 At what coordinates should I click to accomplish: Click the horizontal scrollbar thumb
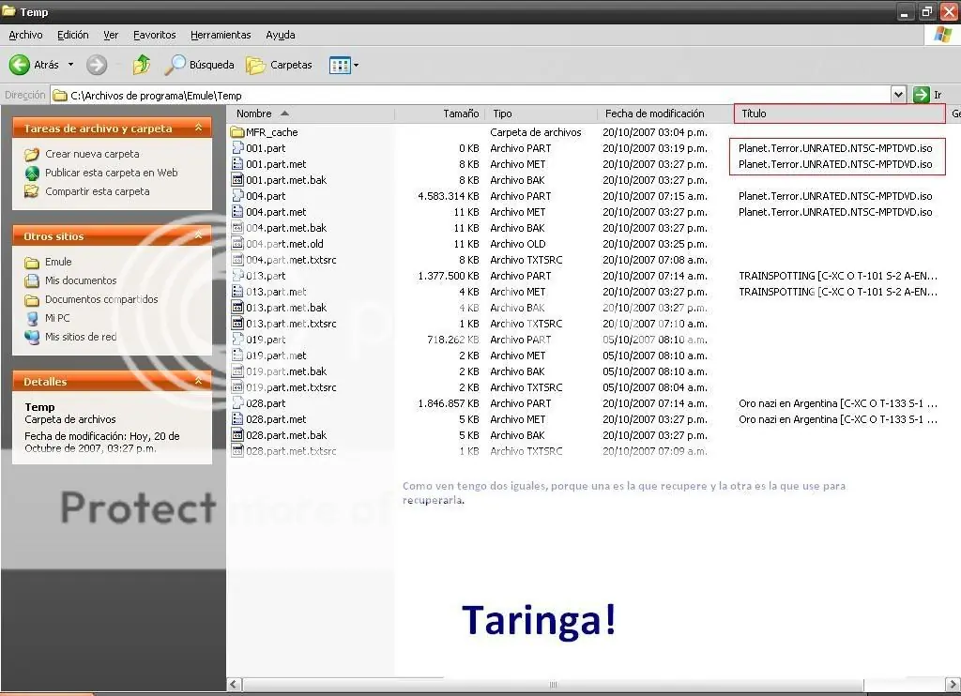click(553, 685)
